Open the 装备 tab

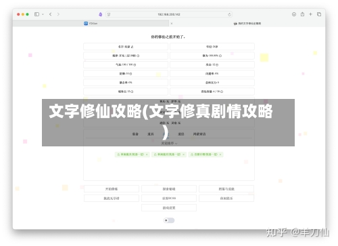point(135,134)
